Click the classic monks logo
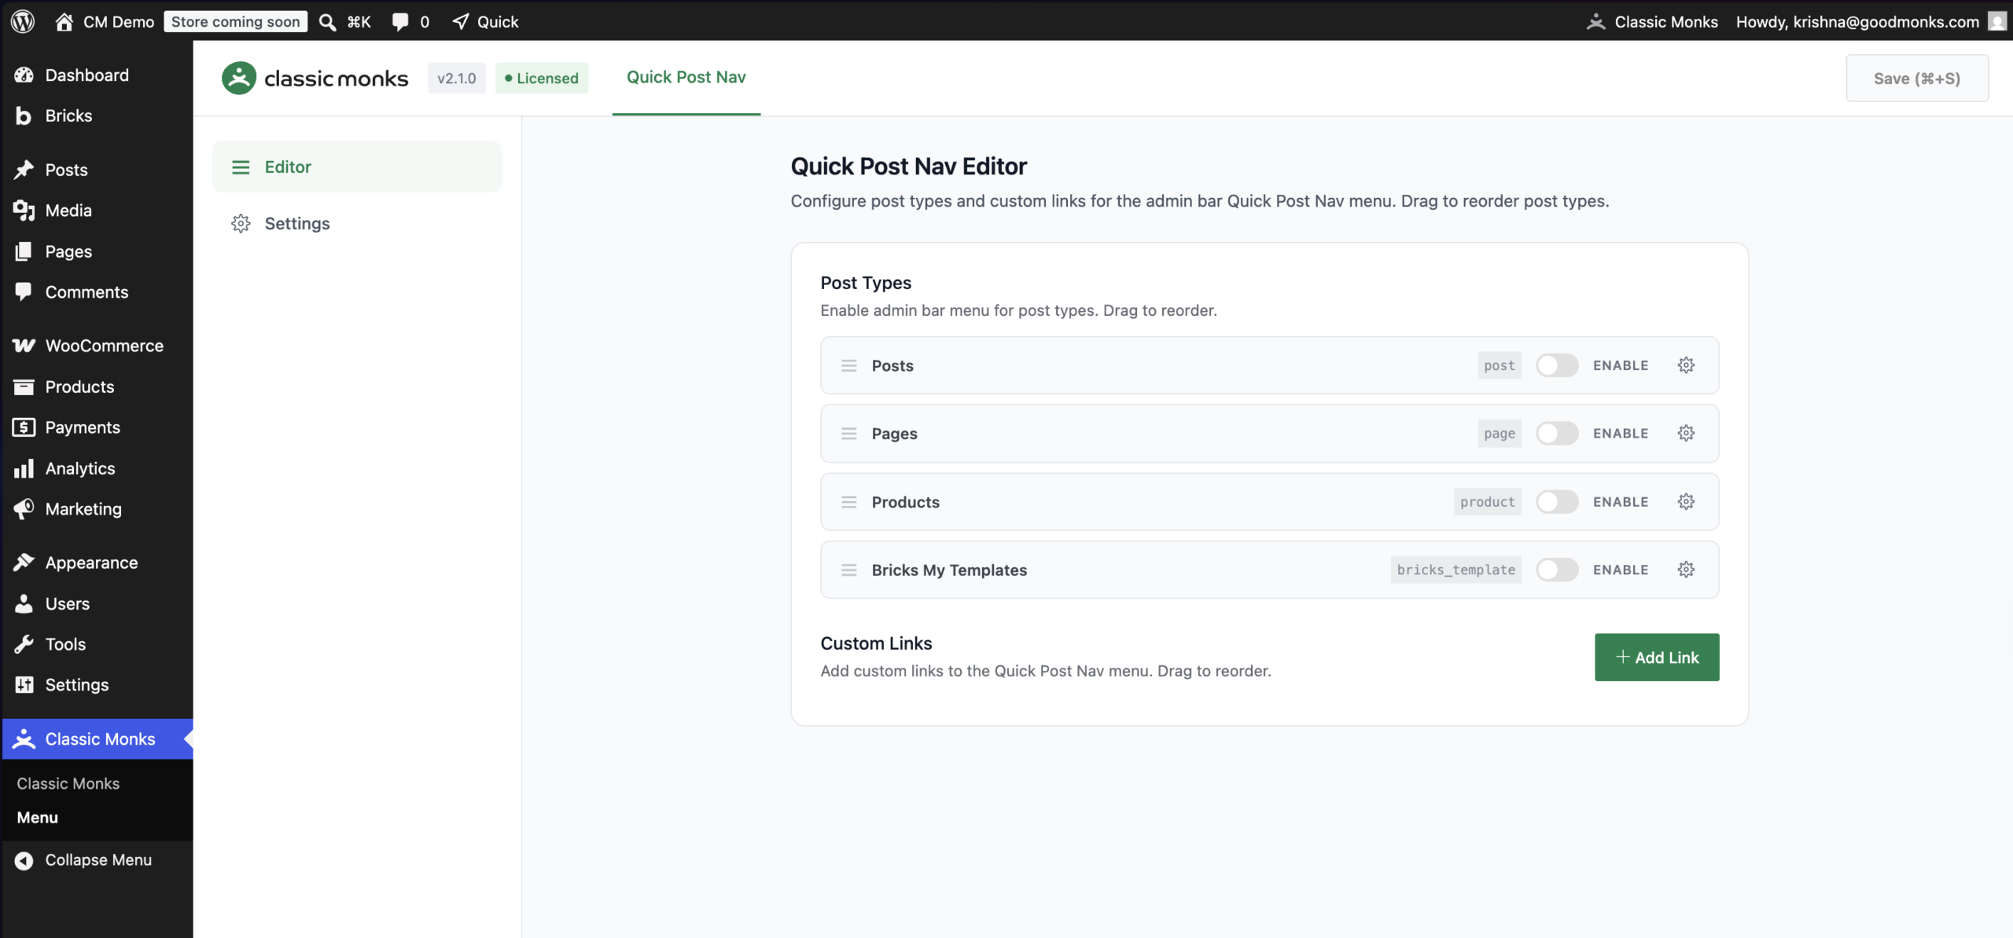Screen dimensions: 2013x938 [x=315, y=78]
